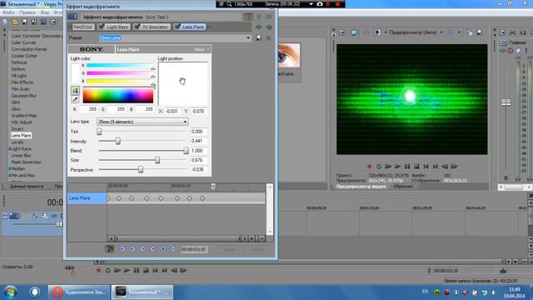533x300 pixels.
Task: Open the Правка menu
Action: pos(27,12)
